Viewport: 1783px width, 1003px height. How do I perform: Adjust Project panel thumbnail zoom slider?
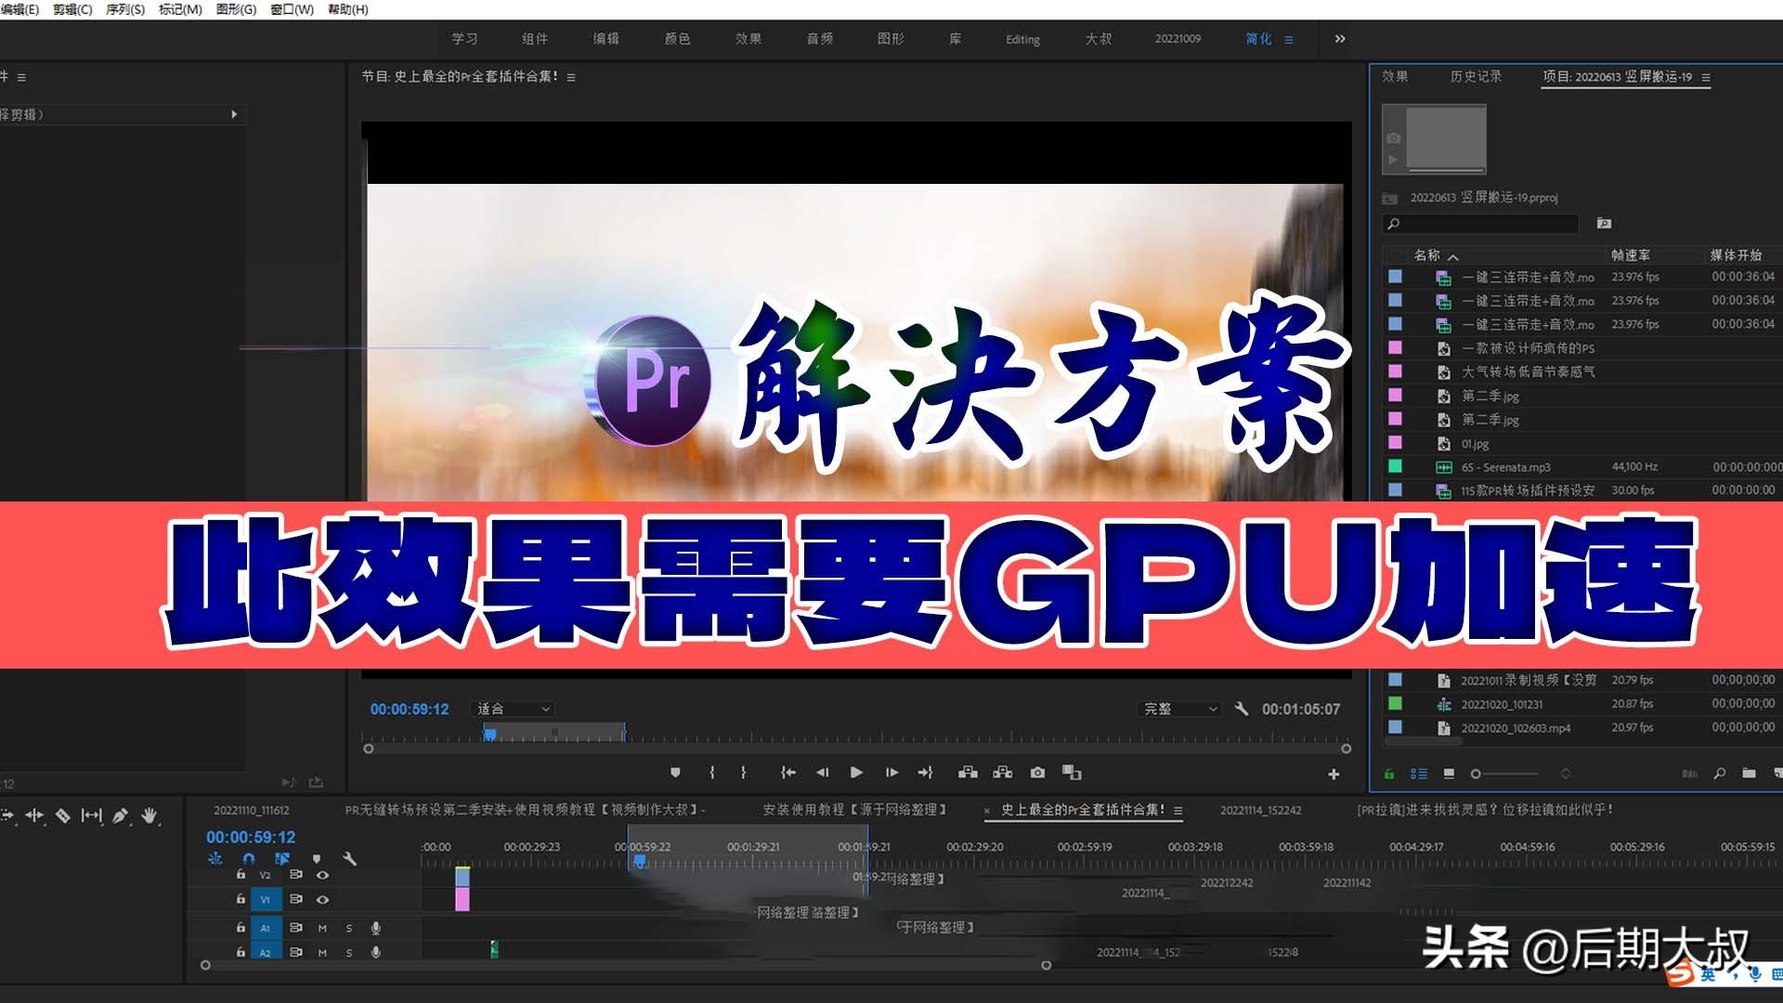(x=1505, y=774)
